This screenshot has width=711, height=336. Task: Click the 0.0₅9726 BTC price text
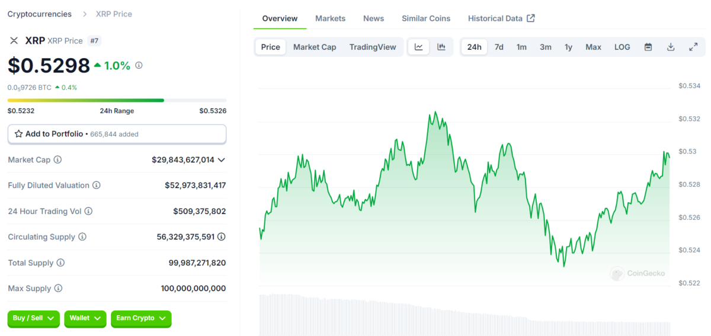tap(30, 87)
